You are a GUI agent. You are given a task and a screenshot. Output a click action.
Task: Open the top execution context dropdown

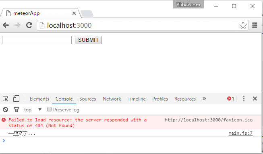33,110
